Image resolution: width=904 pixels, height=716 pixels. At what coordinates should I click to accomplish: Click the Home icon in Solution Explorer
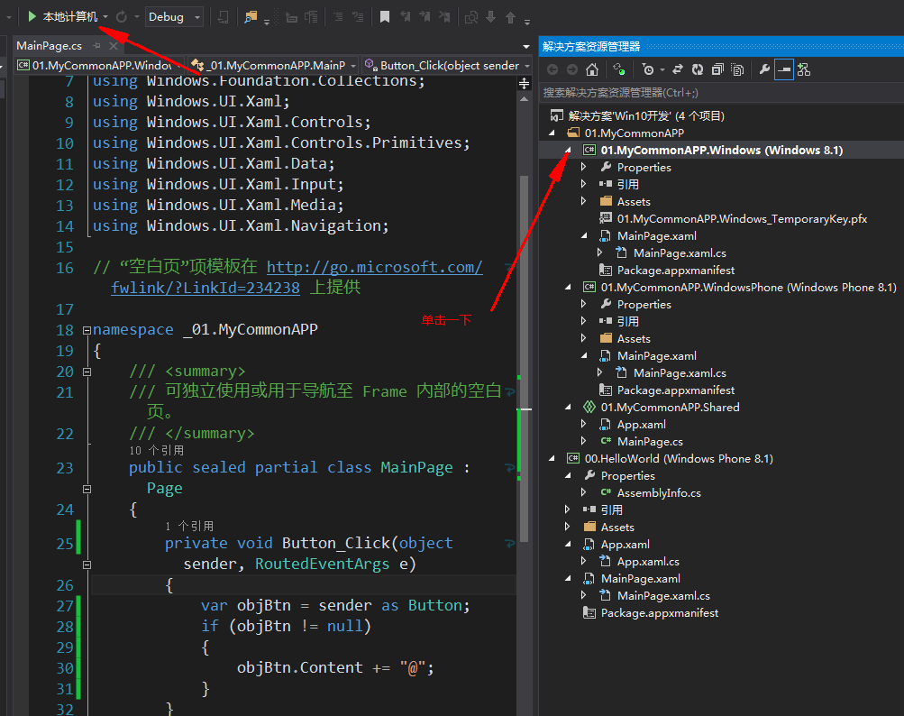point(592,69)
